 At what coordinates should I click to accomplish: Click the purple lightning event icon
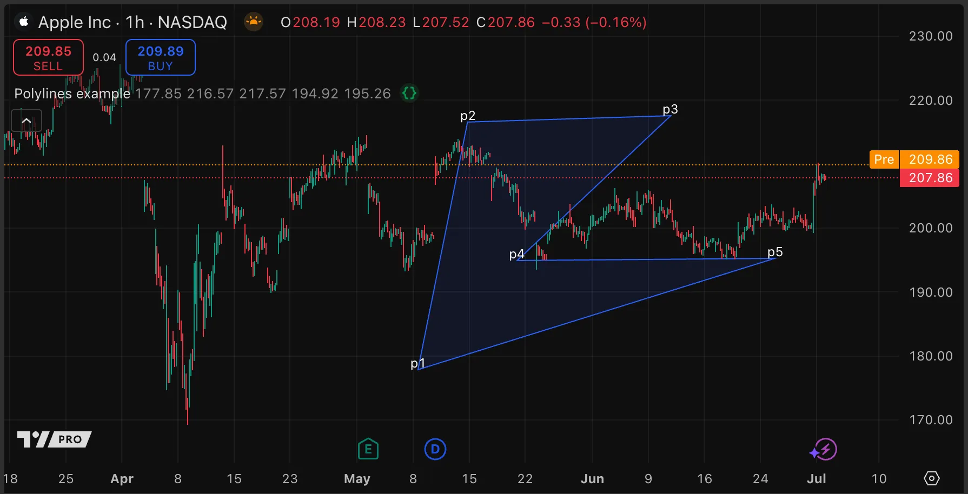pos(824,449)
